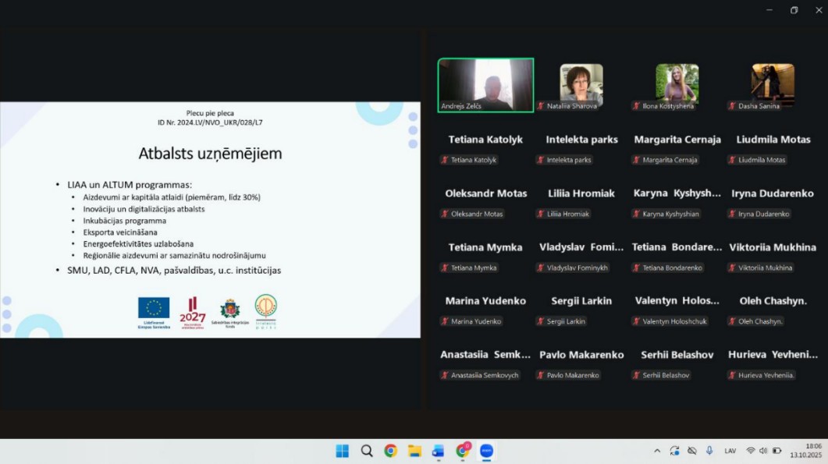Open Chrome icon with notification badge
This screenshot has height=464, width=828.
click(x=463, y=451)
